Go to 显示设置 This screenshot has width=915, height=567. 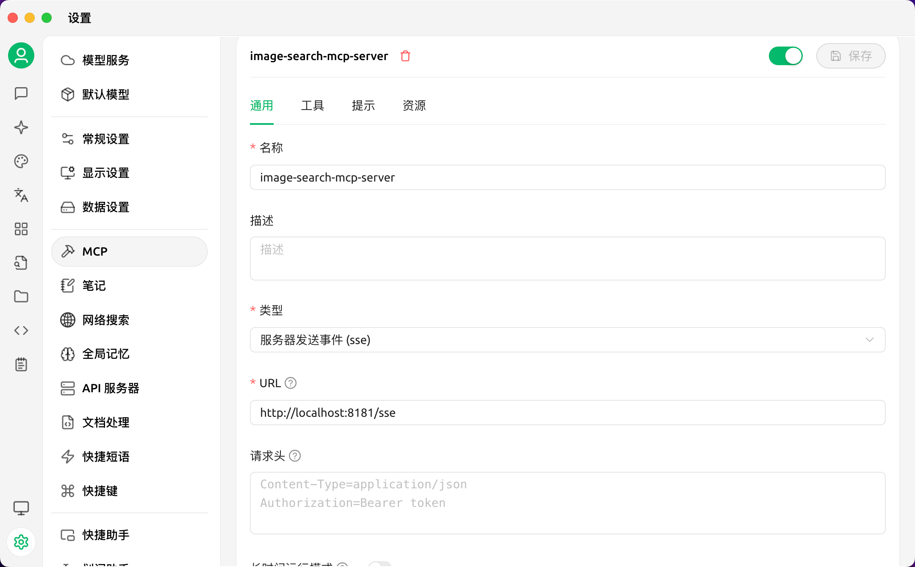(129, 173)
